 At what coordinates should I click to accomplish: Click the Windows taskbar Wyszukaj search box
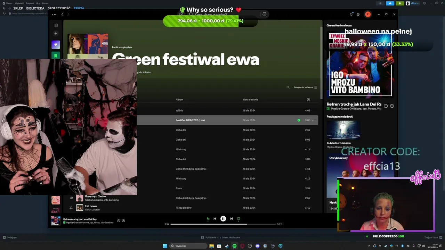tap(188, 246)
